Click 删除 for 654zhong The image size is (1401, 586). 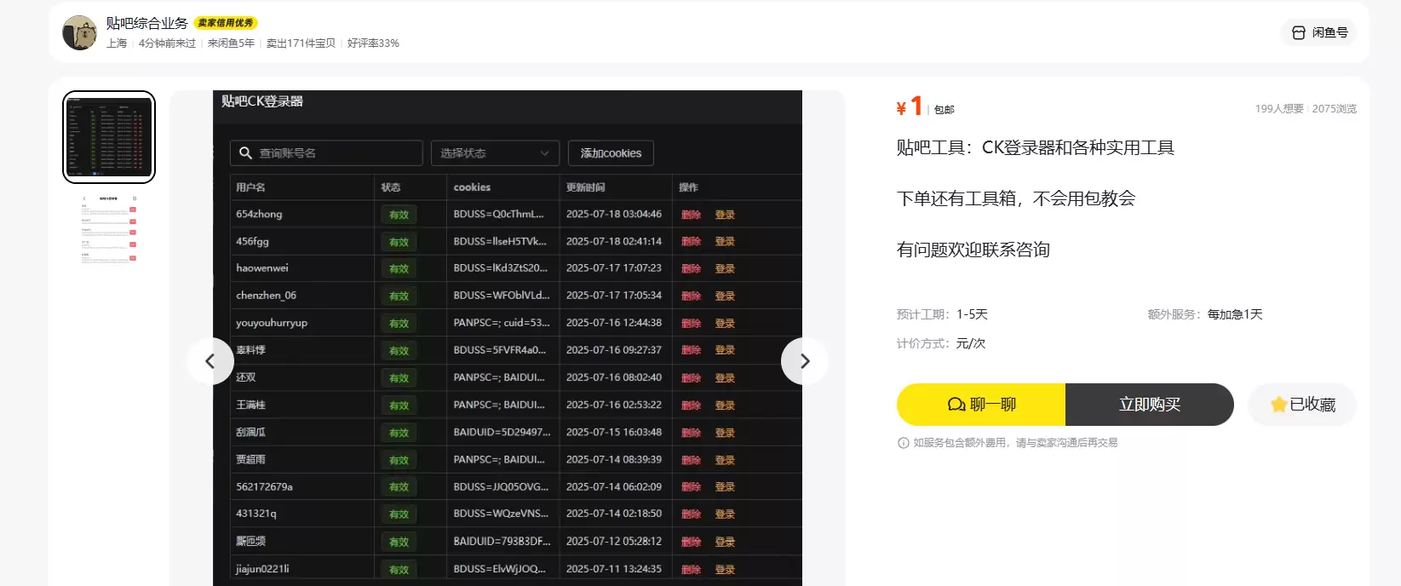[x=691, y=215]
